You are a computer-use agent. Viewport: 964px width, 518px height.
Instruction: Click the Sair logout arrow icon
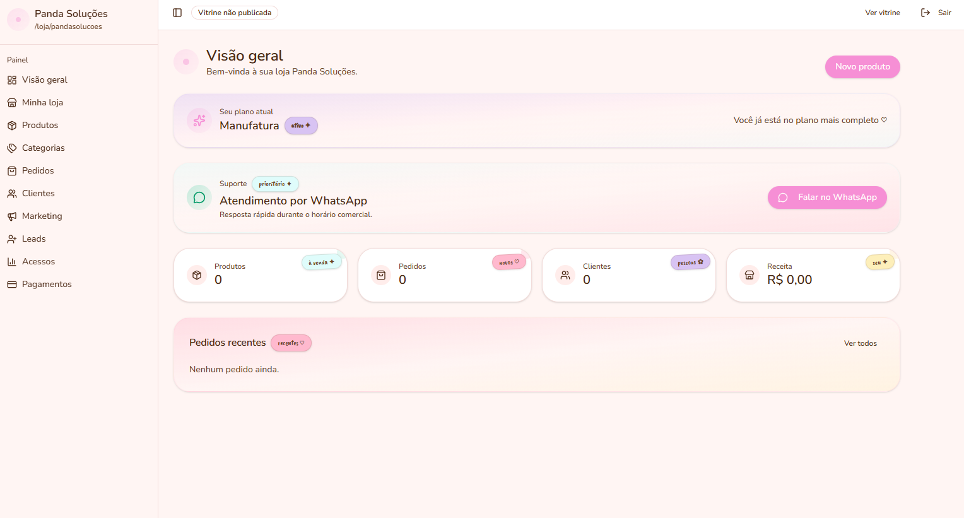926,13
